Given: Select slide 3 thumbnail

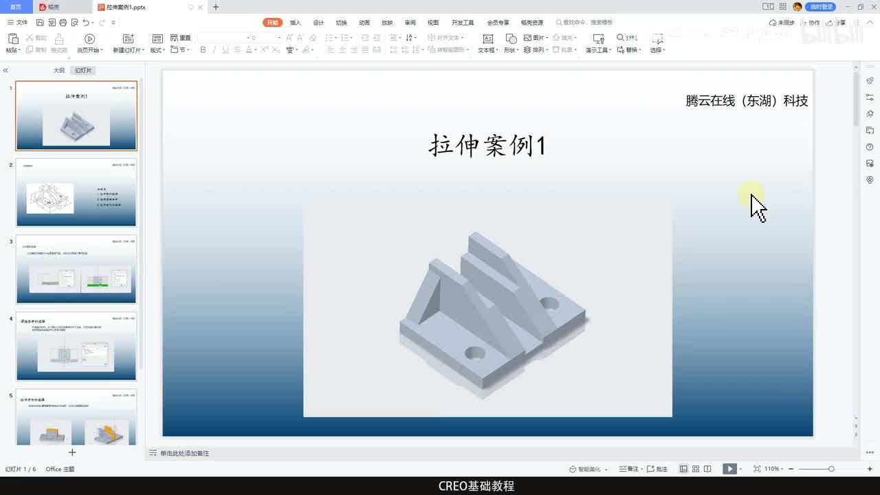Looking at the screenshot, I should (x=76, y=269).
